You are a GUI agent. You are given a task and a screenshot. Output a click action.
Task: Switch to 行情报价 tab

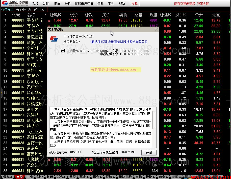click(8, 9)
